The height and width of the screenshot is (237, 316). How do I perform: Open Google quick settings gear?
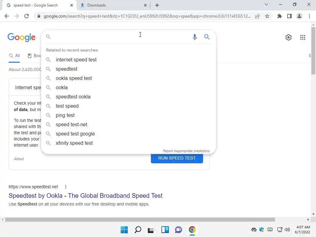289,37
